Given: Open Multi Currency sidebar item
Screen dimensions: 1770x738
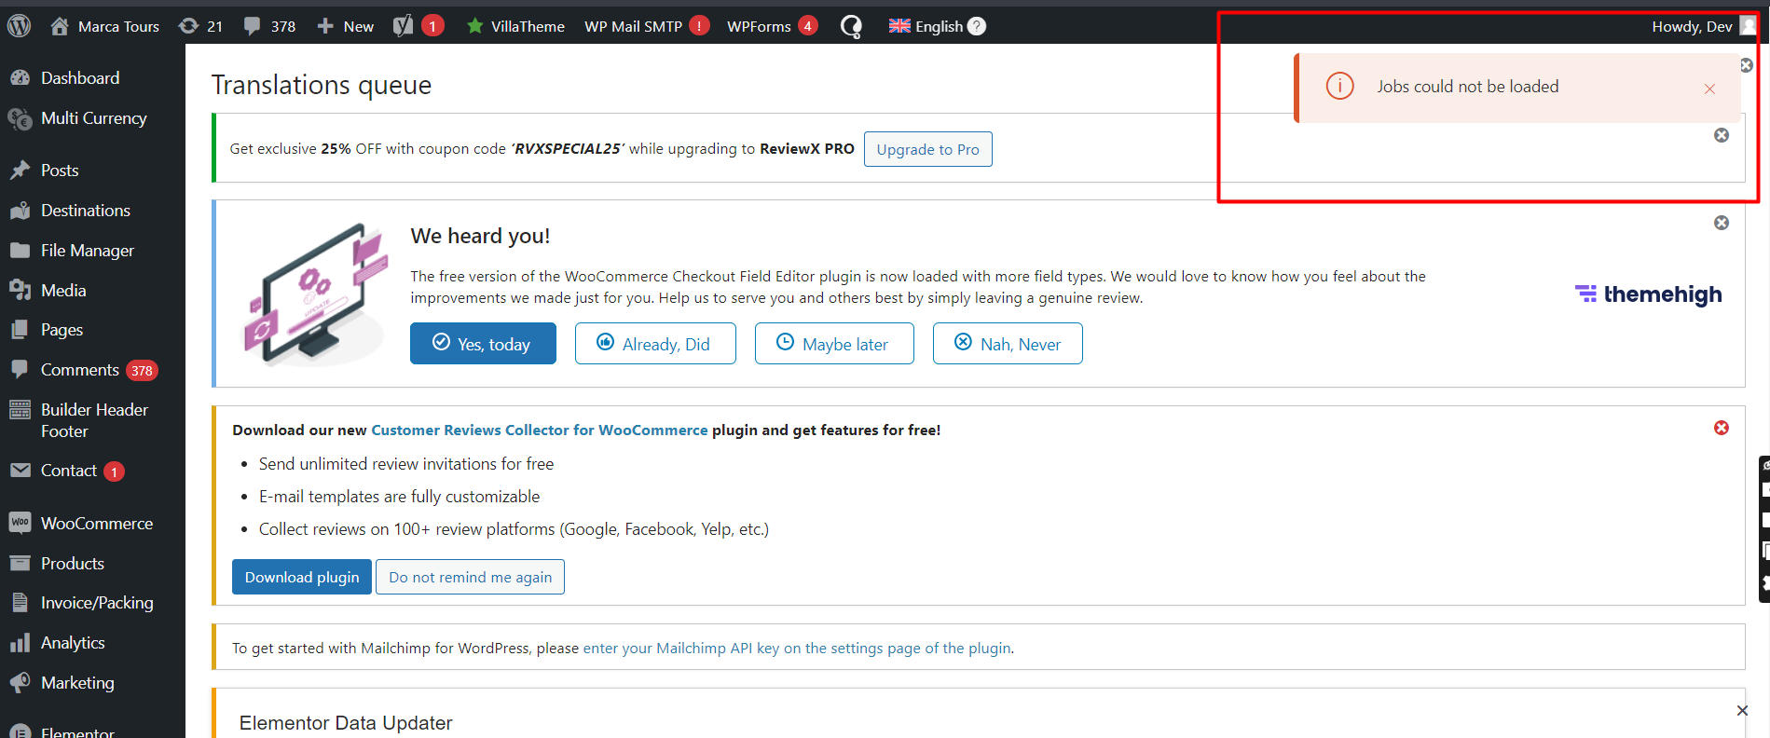Looking at the screenshot, I should coord(93,118).
